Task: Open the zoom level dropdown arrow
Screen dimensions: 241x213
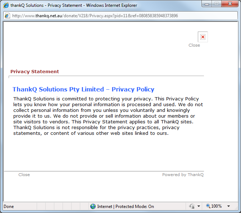Action: click(x=228, y=207)
